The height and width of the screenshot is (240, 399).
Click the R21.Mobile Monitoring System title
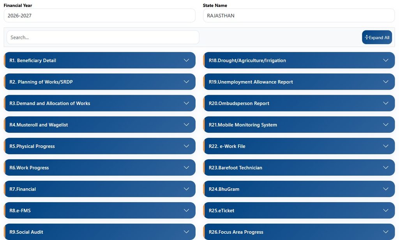[x=243, y=125]
